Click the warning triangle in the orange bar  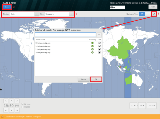point(2,117)
